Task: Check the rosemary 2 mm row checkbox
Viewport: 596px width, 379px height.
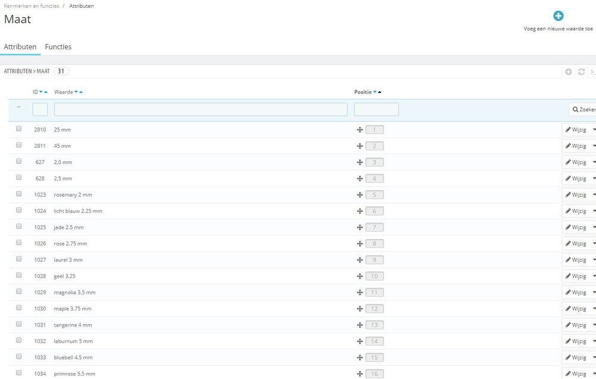Action: 18,194
